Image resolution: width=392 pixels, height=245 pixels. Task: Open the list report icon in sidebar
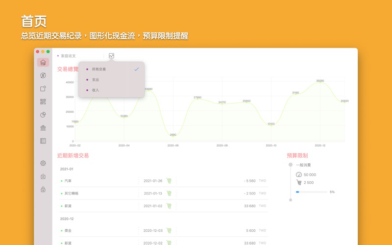pos(43,141)
